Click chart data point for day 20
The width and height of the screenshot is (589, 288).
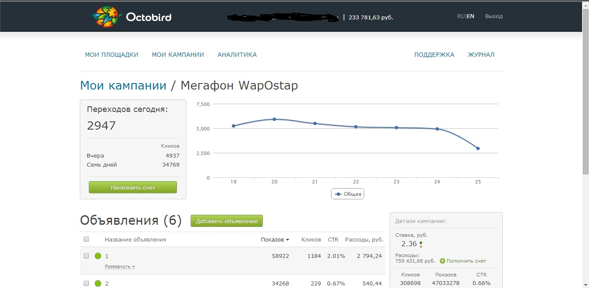tap(274, 119)
